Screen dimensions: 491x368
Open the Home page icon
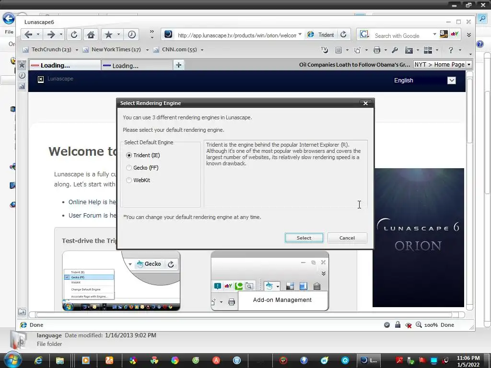click(91, 34)
